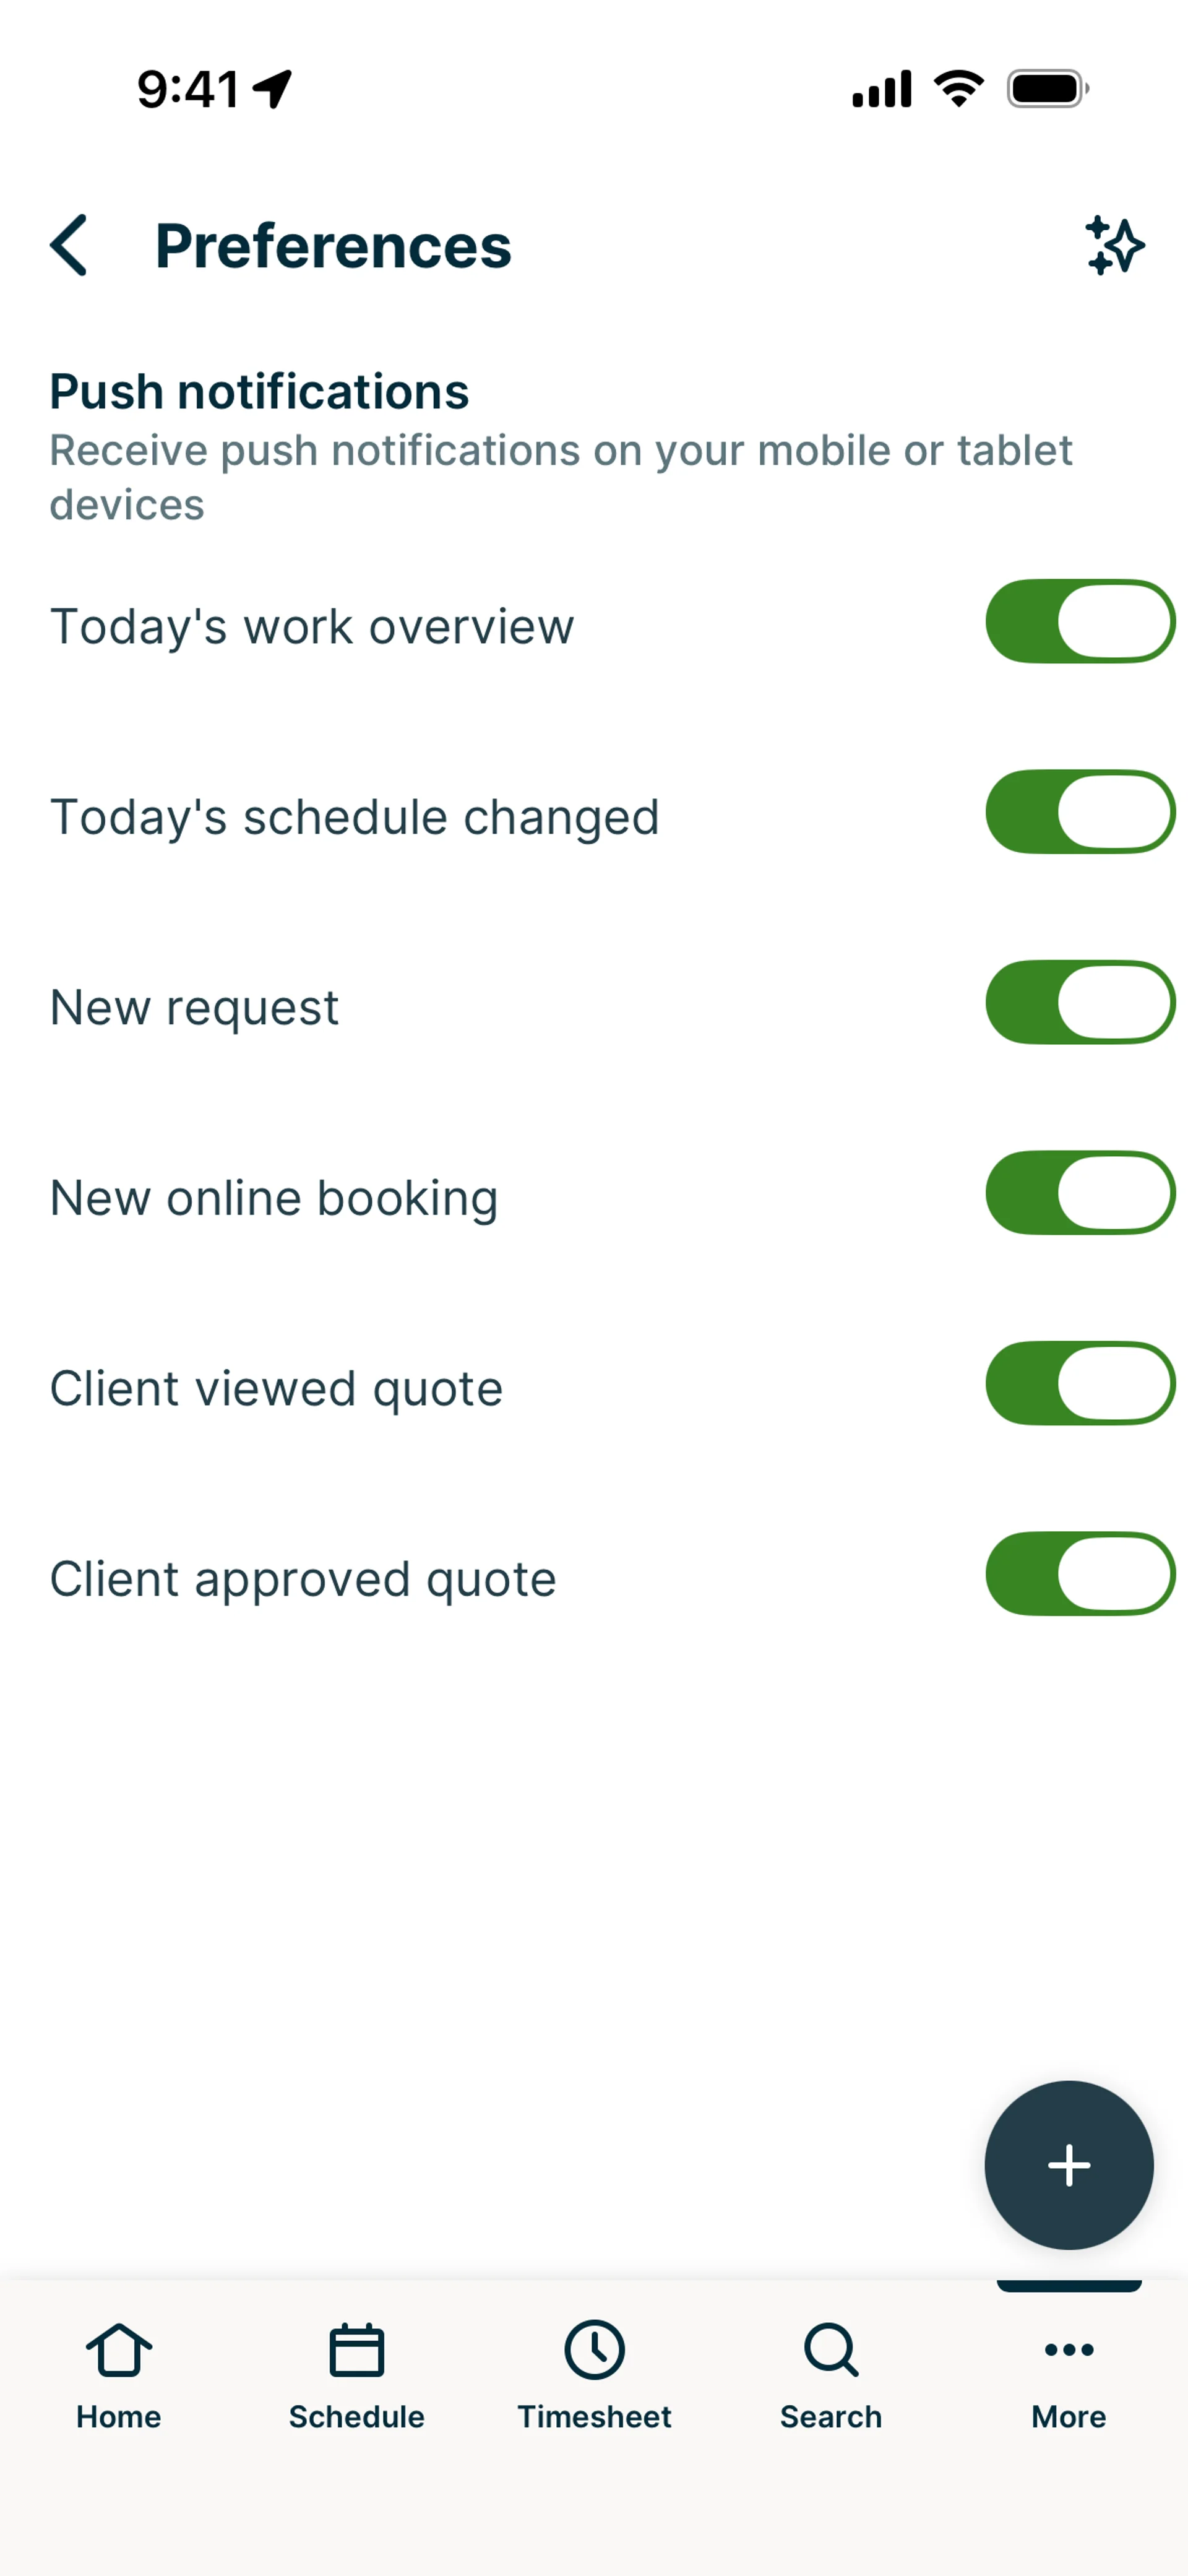
Task: Toggle Client viewed quote notification
Action: coord(1080,1383)
